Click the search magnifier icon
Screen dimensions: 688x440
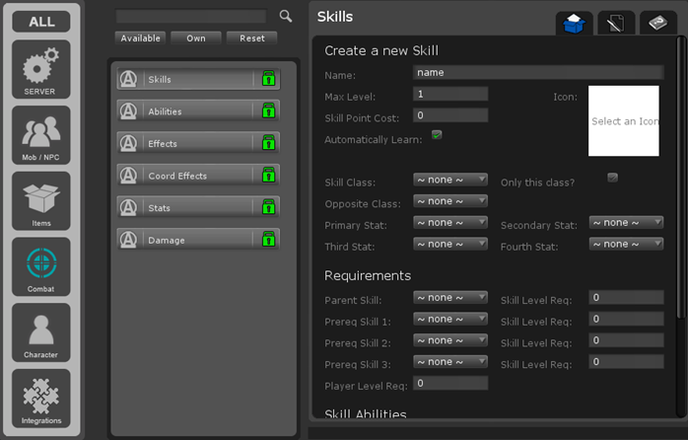point(286,16)
